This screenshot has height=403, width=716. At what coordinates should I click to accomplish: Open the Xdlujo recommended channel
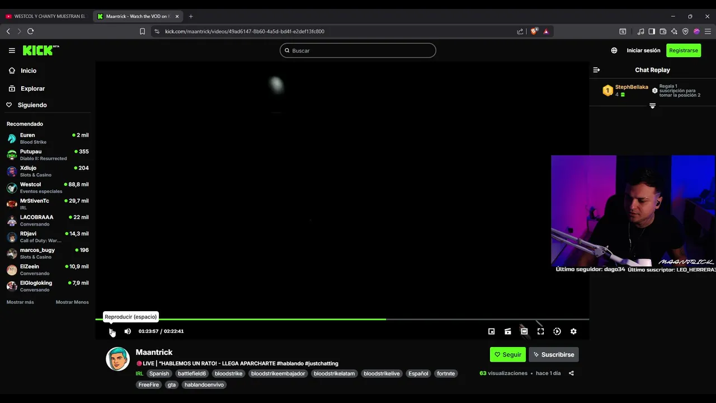click(x=48, y=171)
